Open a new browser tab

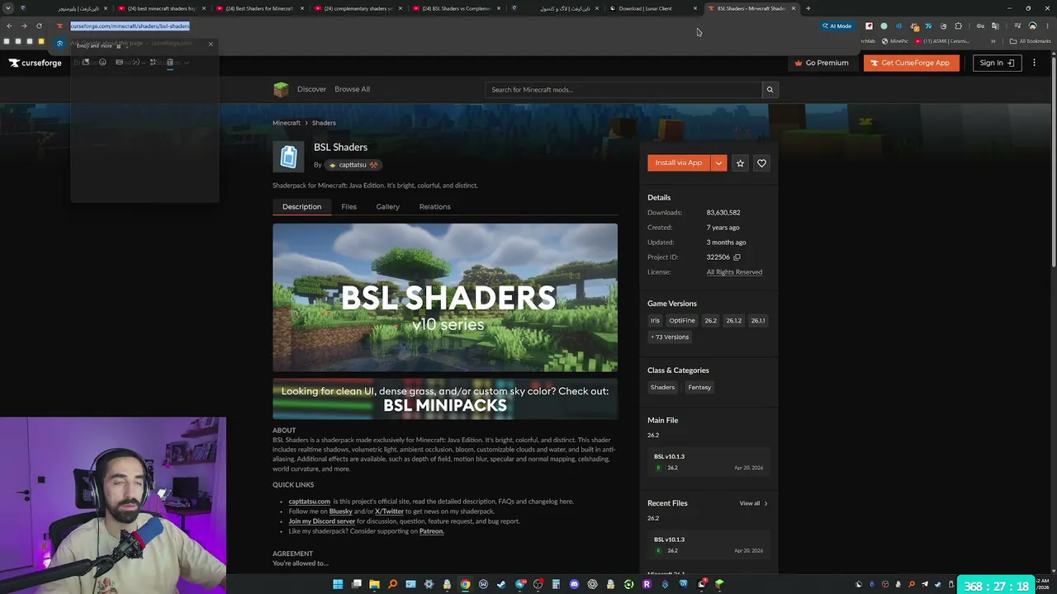tap(808, 8)
